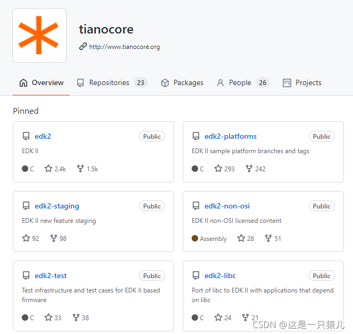This screenshot has width=353, height=334.
Task: Click the edk2-test 'Test infrastructure' description text
Action: 91,295
